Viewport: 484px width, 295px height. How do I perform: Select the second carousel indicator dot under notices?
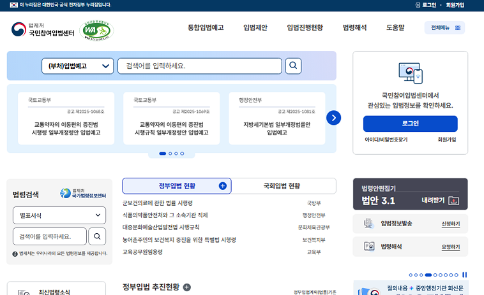170,154
